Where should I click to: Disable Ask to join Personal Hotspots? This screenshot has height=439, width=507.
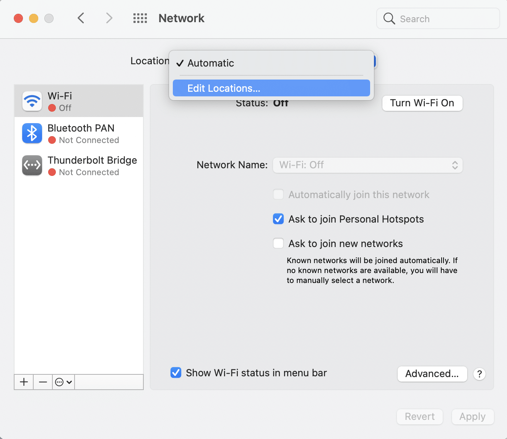click(278, 219)
